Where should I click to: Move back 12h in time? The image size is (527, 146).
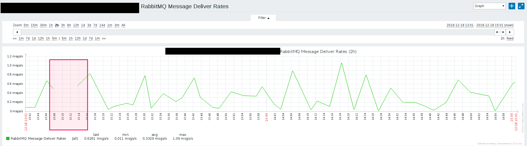coord(41,38)
